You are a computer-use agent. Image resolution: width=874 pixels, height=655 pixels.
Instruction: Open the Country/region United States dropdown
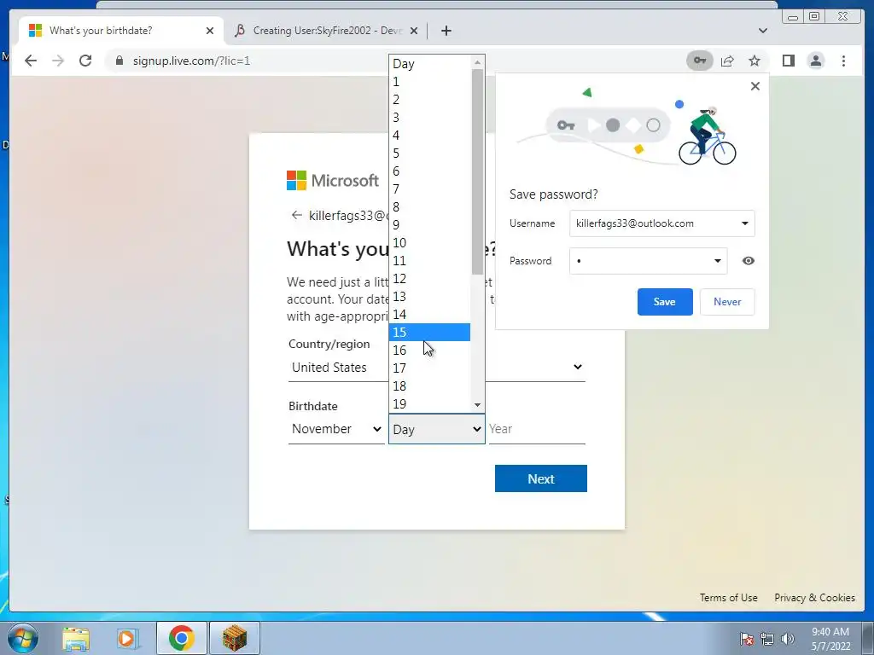[437, 367]
